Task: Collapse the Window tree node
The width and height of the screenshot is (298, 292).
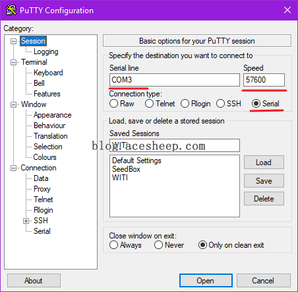Action: [14, 104]
